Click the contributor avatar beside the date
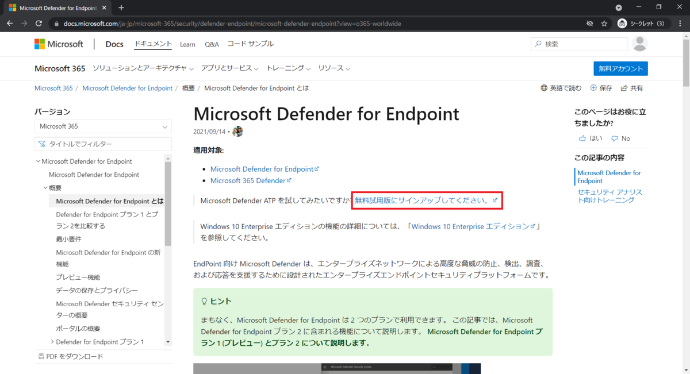 point(237,132)
